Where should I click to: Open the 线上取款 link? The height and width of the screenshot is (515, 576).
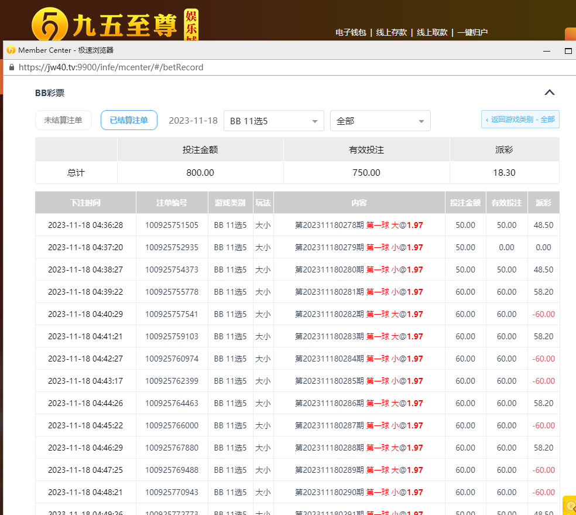[x=432, y=32]
